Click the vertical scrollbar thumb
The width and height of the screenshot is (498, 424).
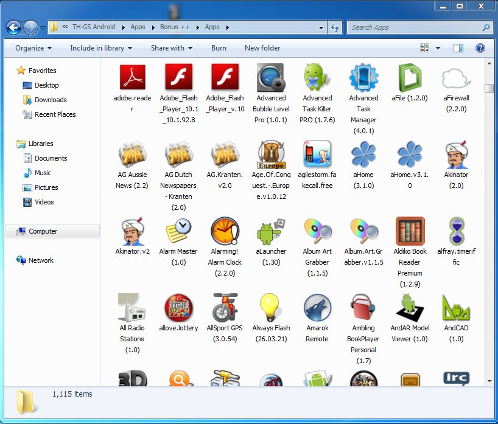[489, 88]
